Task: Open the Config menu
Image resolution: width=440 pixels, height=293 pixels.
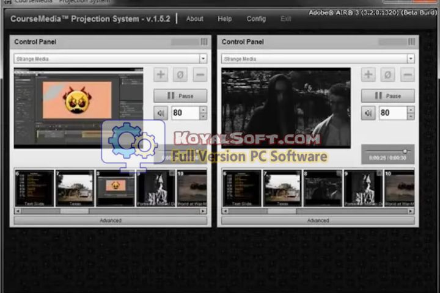Action: coord(256,19)
